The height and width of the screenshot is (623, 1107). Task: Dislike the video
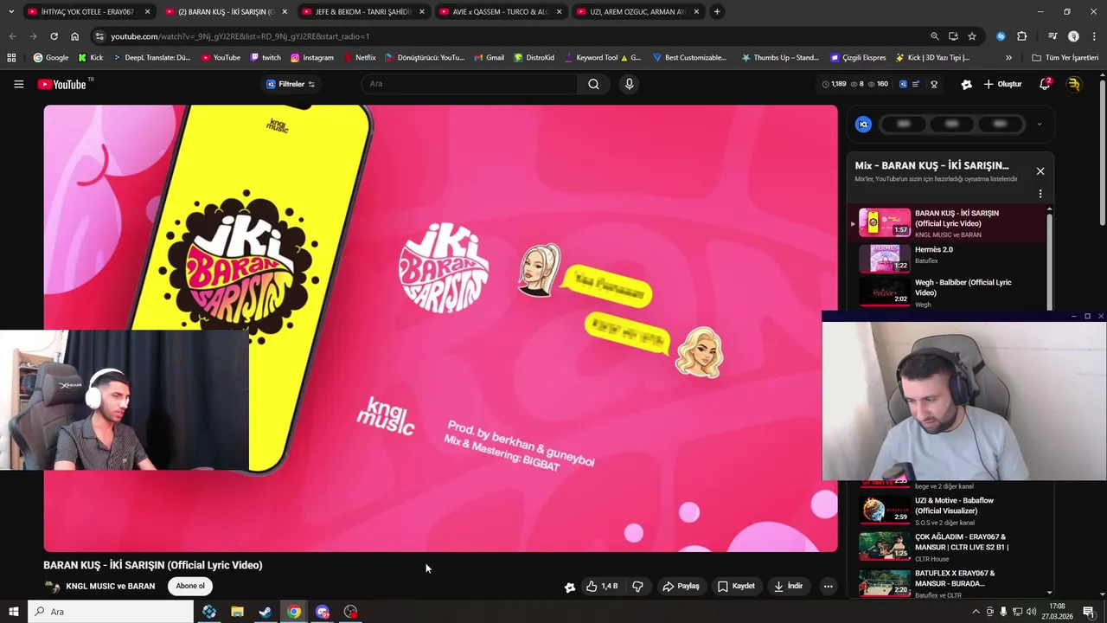pos(637,586)
